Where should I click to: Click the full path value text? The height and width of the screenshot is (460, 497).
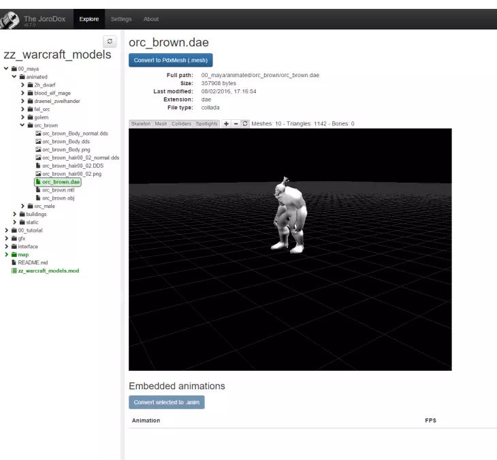260,75
